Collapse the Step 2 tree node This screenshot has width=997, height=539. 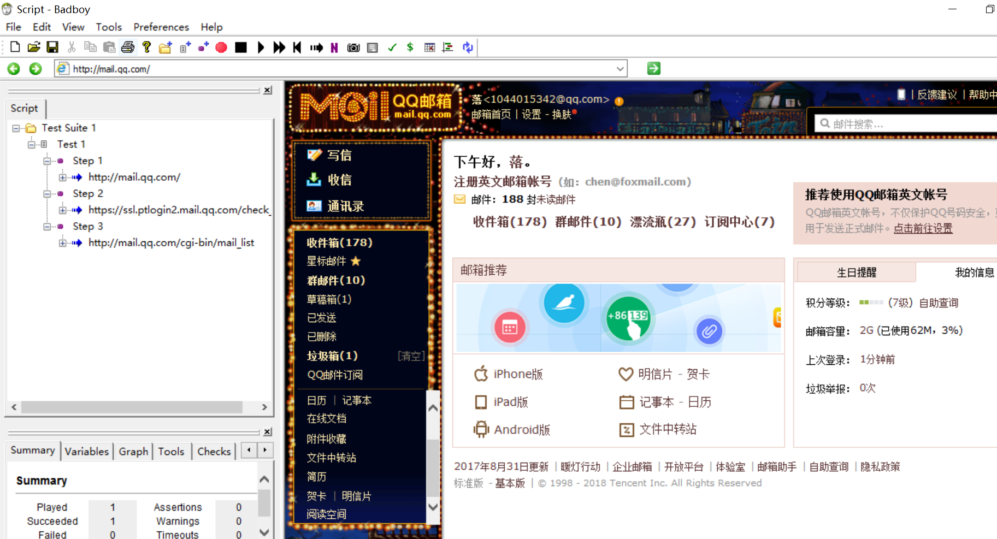[x=47, y=194]
